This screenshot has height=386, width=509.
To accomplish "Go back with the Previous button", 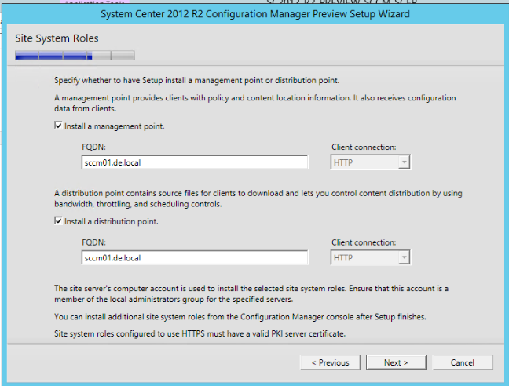I will pos(330,362).
